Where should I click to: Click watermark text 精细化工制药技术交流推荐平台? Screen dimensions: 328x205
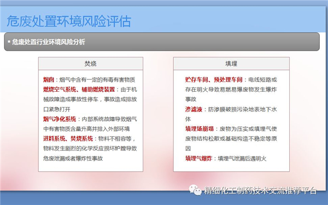point(260,190)
